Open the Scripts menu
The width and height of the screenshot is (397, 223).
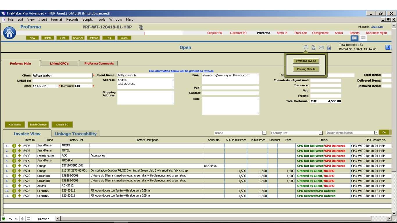pyautogui.click(x=87, y=19)
